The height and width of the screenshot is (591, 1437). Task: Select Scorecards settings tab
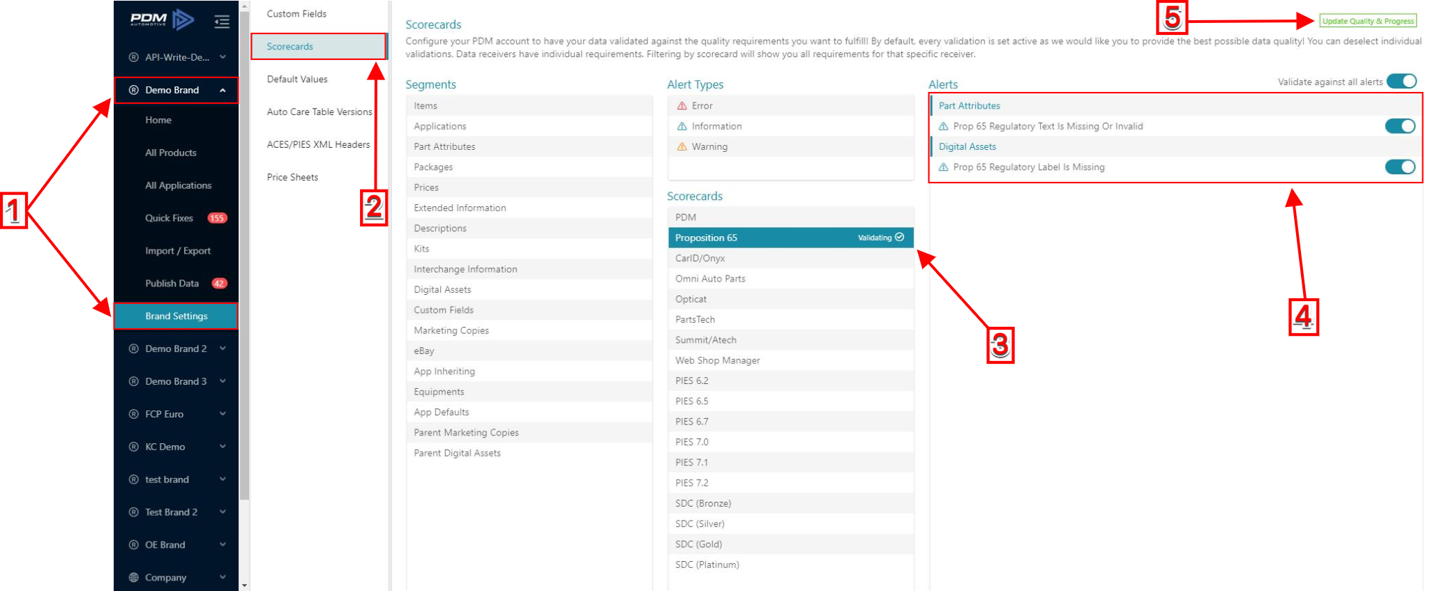[x=318, y=47]
